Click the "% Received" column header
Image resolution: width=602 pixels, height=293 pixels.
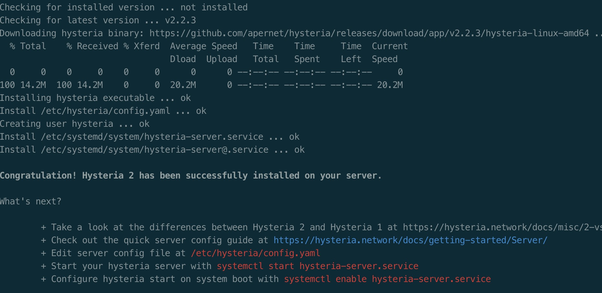tap(92, 46)
